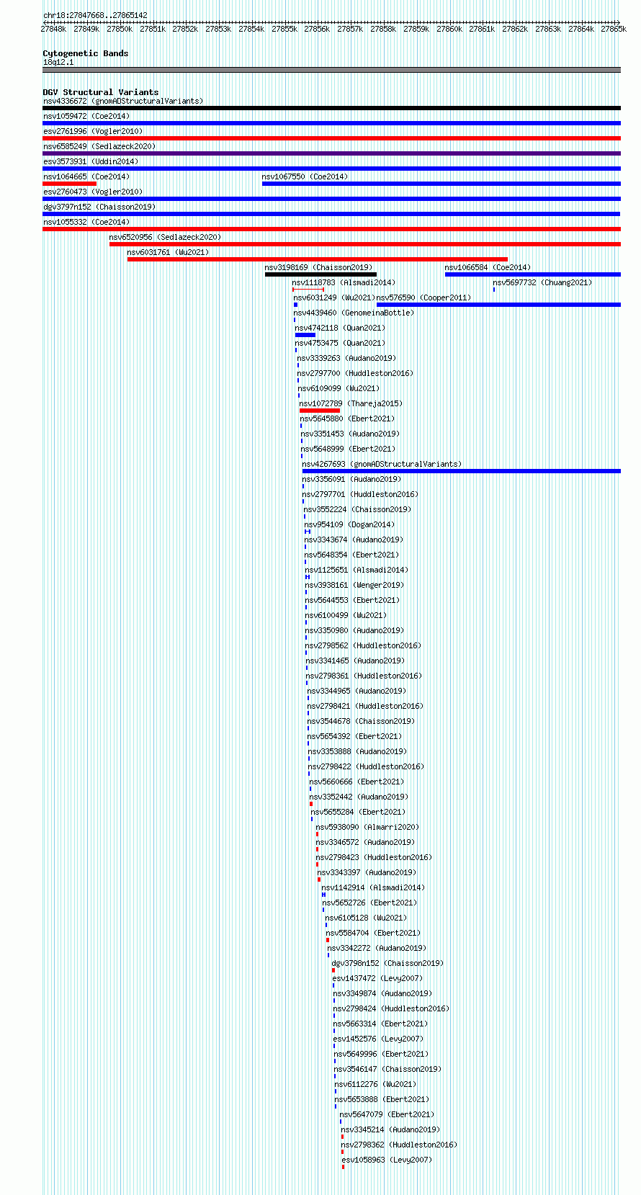Open nsv1066584 (Coe2014) variant
This screenshot has height=1195, width=641.
(x=488, y=267)
